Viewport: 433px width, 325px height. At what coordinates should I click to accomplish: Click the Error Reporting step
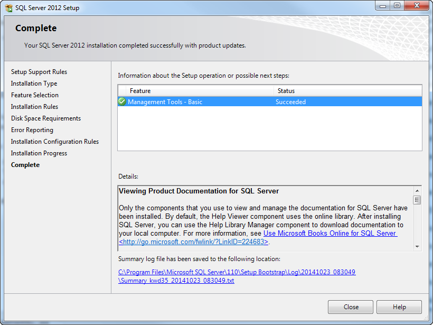pos(32,130)
